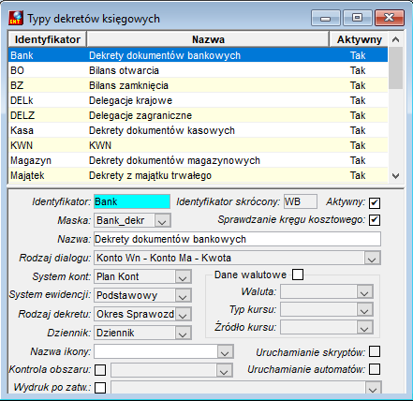Open the Źródło kursu dropdown
Image resolution: width=413 pixels, height=401 pixels.
tap(364, 328)
